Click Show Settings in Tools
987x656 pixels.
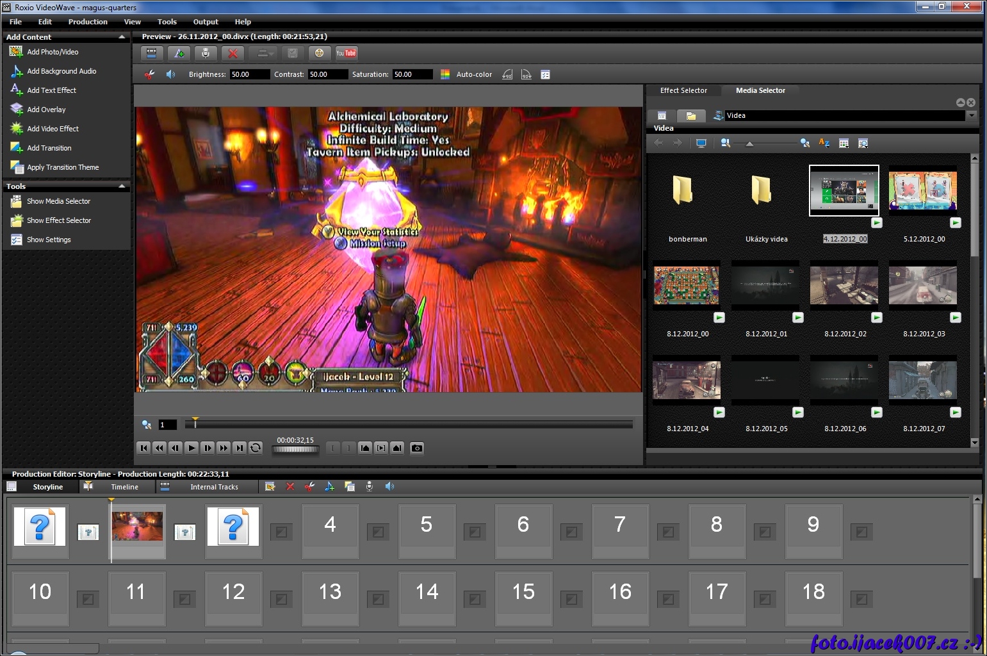49,240
